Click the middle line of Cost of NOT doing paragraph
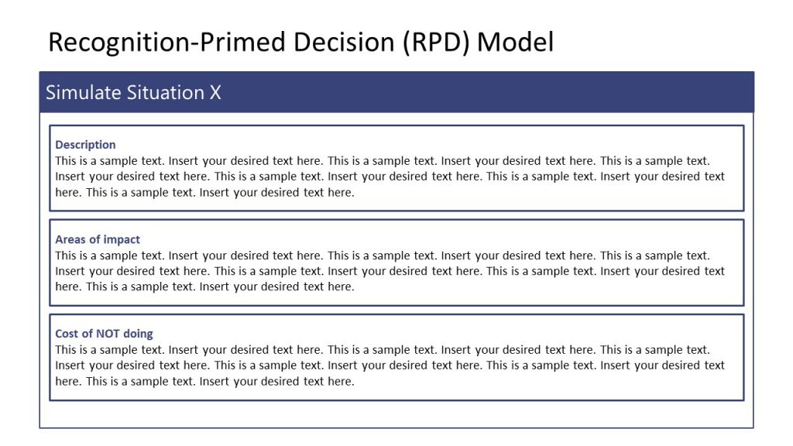 pyautogui.click(x=390, y=365)
